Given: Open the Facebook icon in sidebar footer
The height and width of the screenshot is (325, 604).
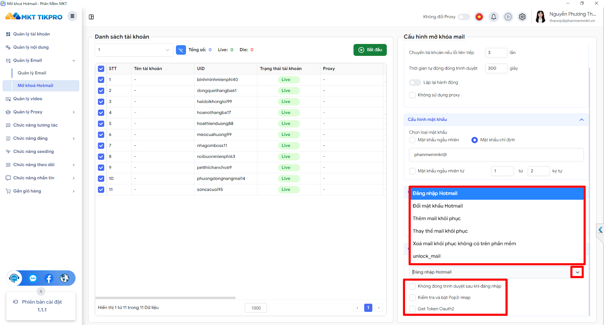Looking at the screenshot, I should point(49,278).
